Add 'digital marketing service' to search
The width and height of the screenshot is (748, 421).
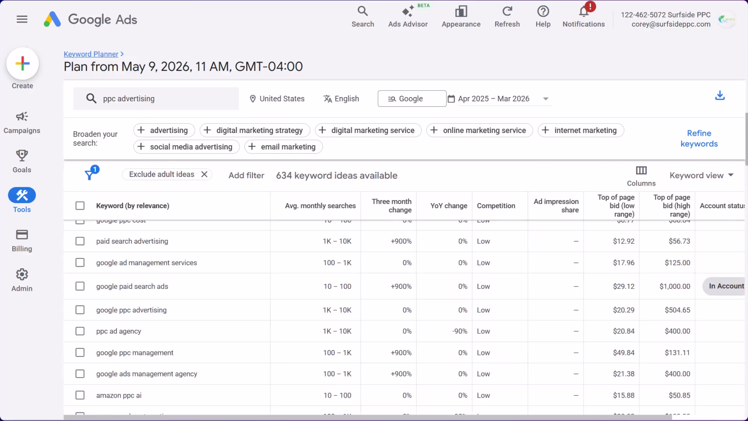pos(368,130)
